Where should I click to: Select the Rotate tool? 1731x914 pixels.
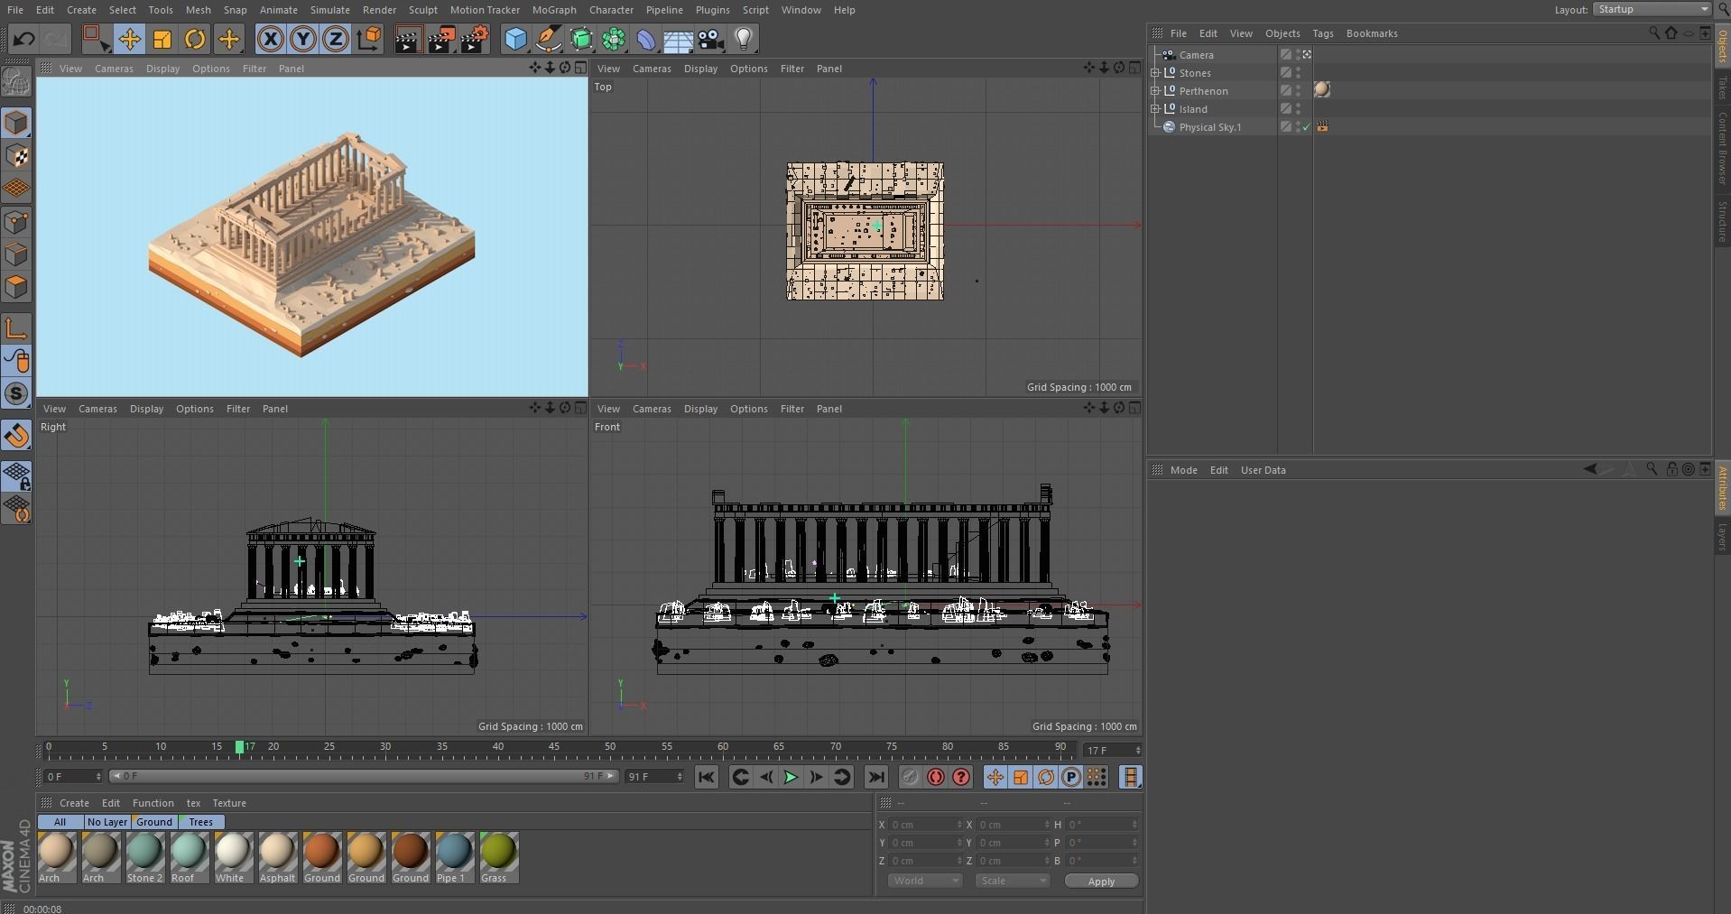[x=195, y=39]
